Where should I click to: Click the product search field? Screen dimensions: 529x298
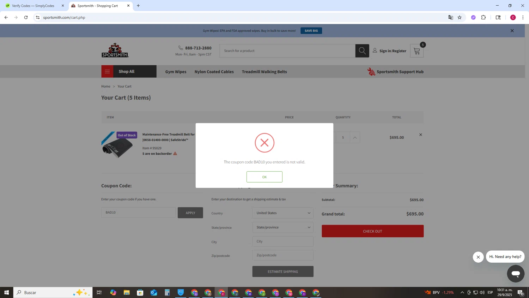pyautogui.click(x=287, y=51)
